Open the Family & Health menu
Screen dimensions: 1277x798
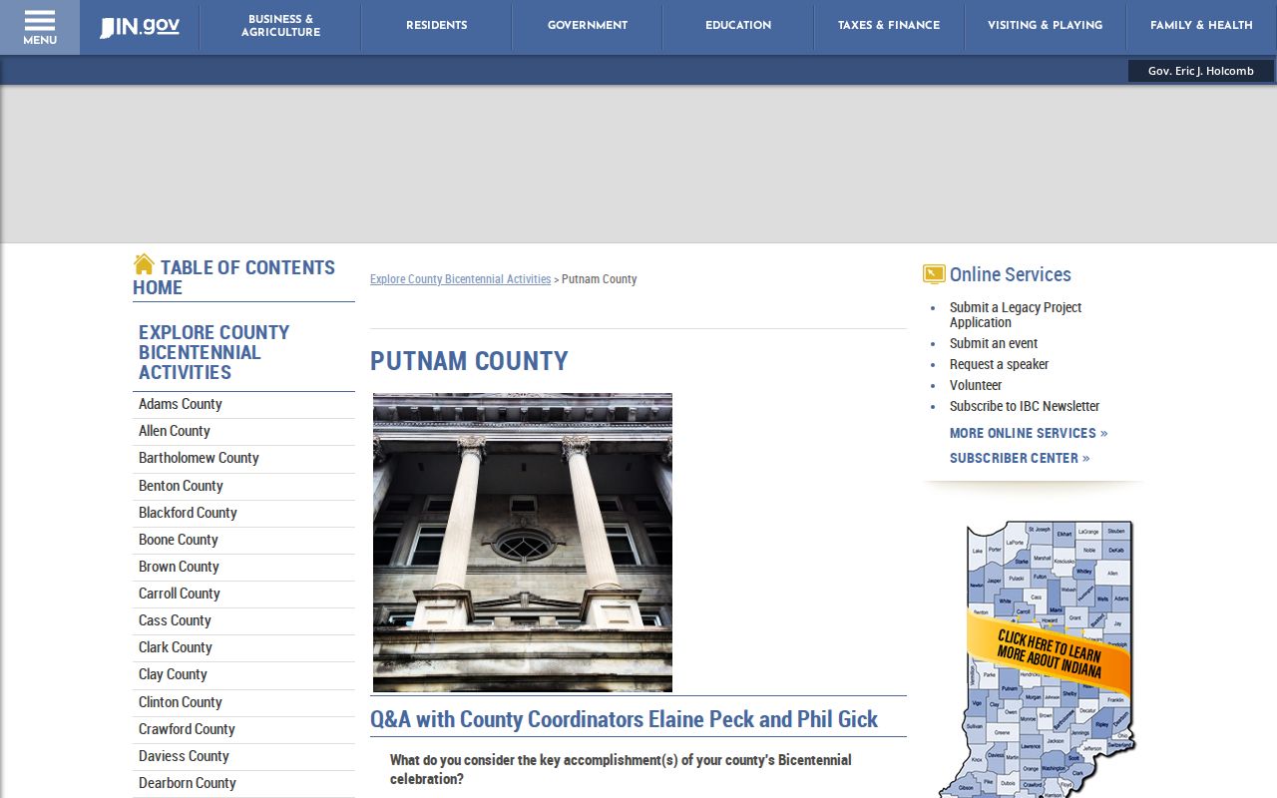[x=1201, y=26]
